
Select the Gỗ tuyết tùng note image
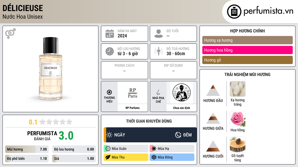coord(237,144)
